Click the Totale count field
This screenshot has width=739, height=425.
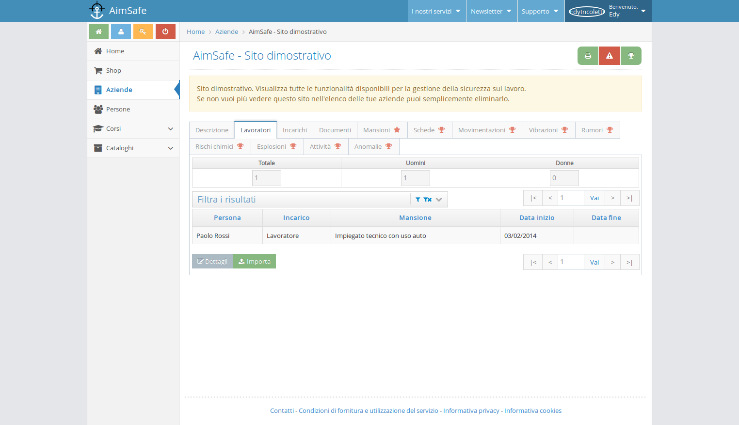(267, 178)
